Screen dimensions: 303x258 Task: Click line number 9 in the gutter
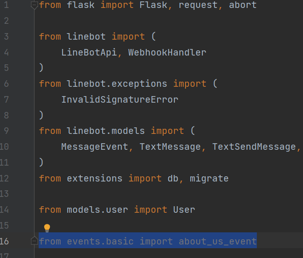tap(6, 131)
